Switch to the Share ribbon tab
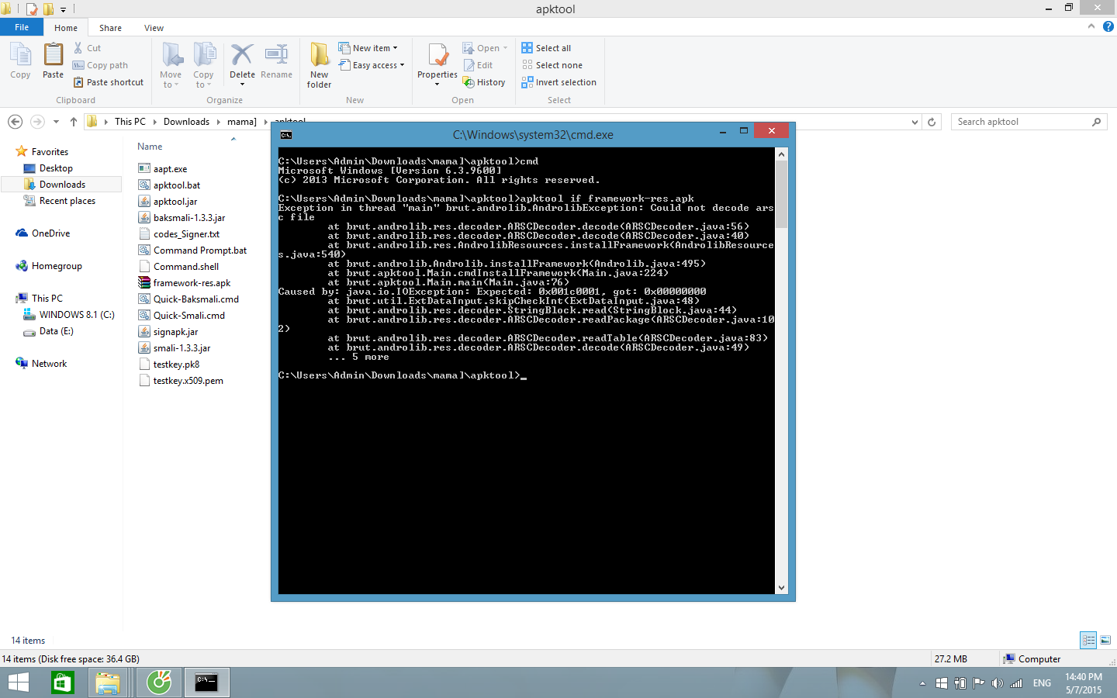Image resolution: width=1117 pixels, height=698 pixels. pos(110,28)
